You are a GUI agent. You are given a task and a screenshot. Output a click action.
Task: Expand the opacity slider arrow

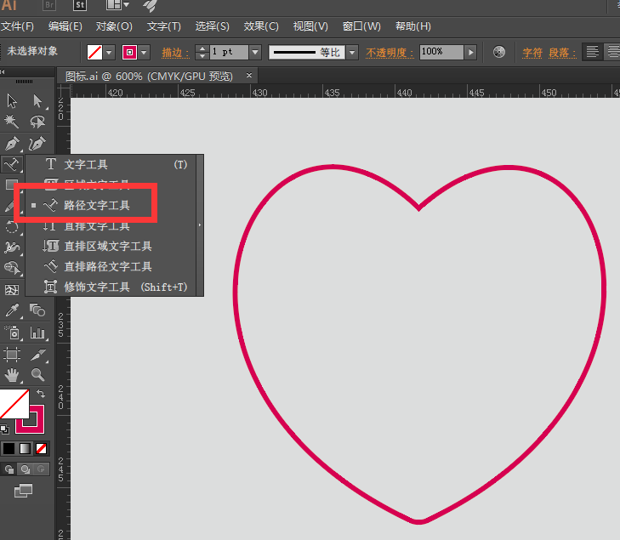point(470,52)
